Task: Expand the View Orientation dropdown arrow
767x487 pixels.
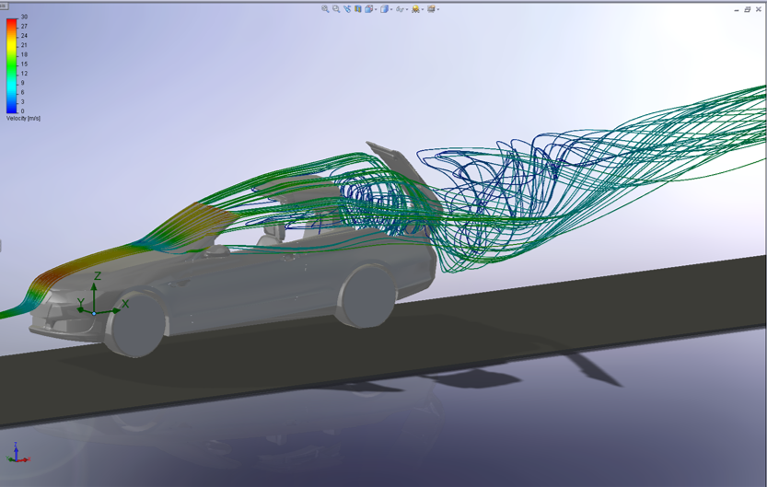Action: (376, 9)
